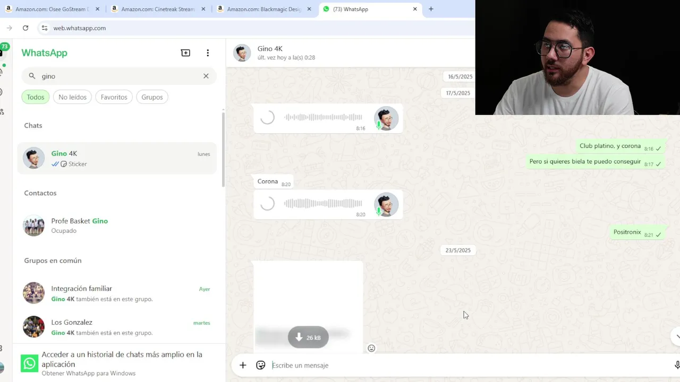Screen dimensions: 680x382
Task: Click the microphone voice record icon
Action: coord(677,365)
